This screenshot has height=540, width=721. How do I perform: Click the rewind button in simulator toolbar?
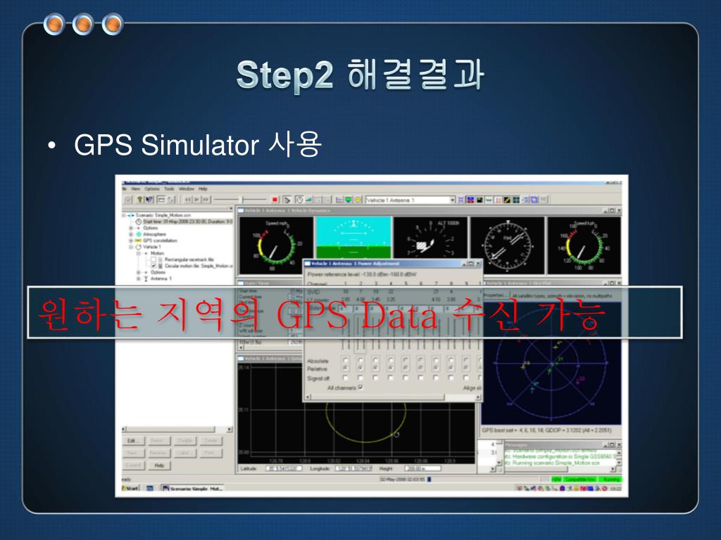tap(187, 200)
